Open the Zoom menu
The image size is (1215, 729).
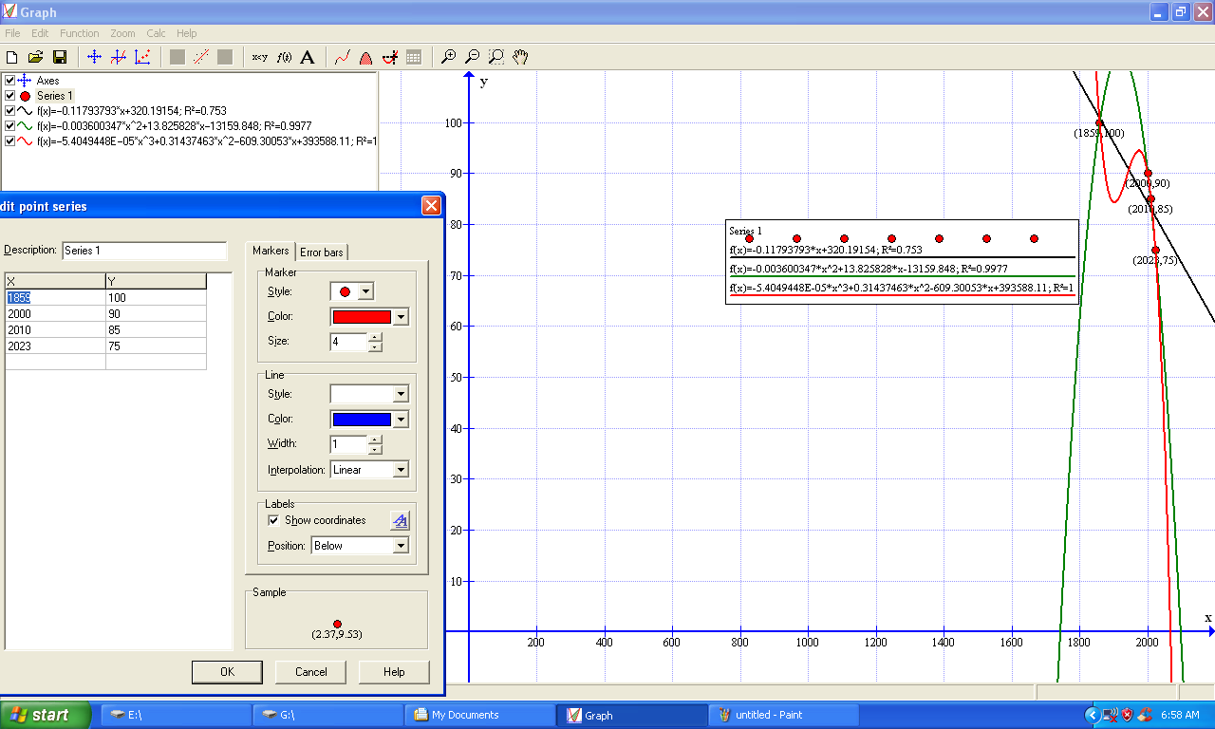pyautogui.click(x=122, y=33)
